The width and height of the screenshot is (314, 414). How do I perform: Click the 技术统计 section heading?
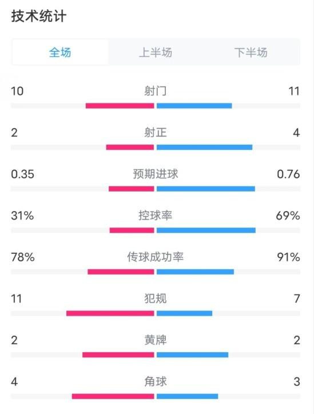[x=38, y=17]
